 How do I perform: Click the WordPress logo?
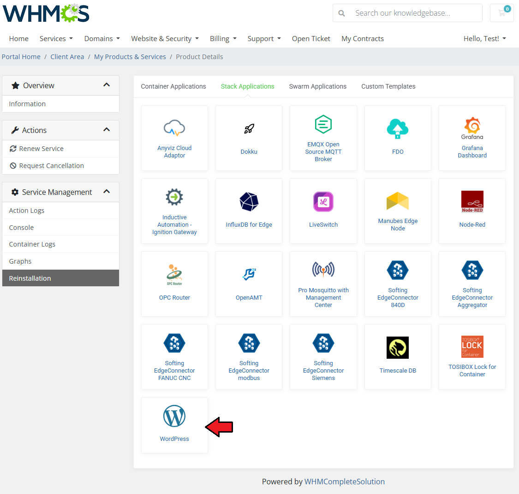(174, 416)
